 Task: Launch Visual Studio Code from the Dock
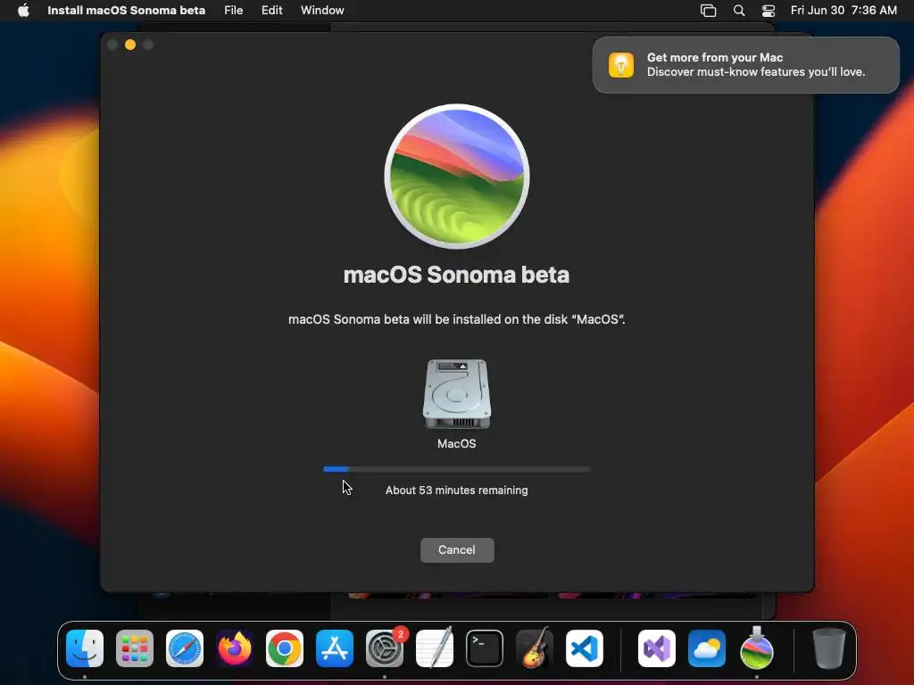point(584,648)
